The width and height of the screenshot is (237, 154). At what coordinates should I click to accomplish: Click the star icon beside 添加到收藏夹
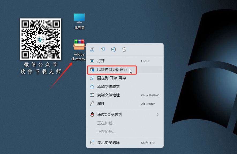(92, 86)
